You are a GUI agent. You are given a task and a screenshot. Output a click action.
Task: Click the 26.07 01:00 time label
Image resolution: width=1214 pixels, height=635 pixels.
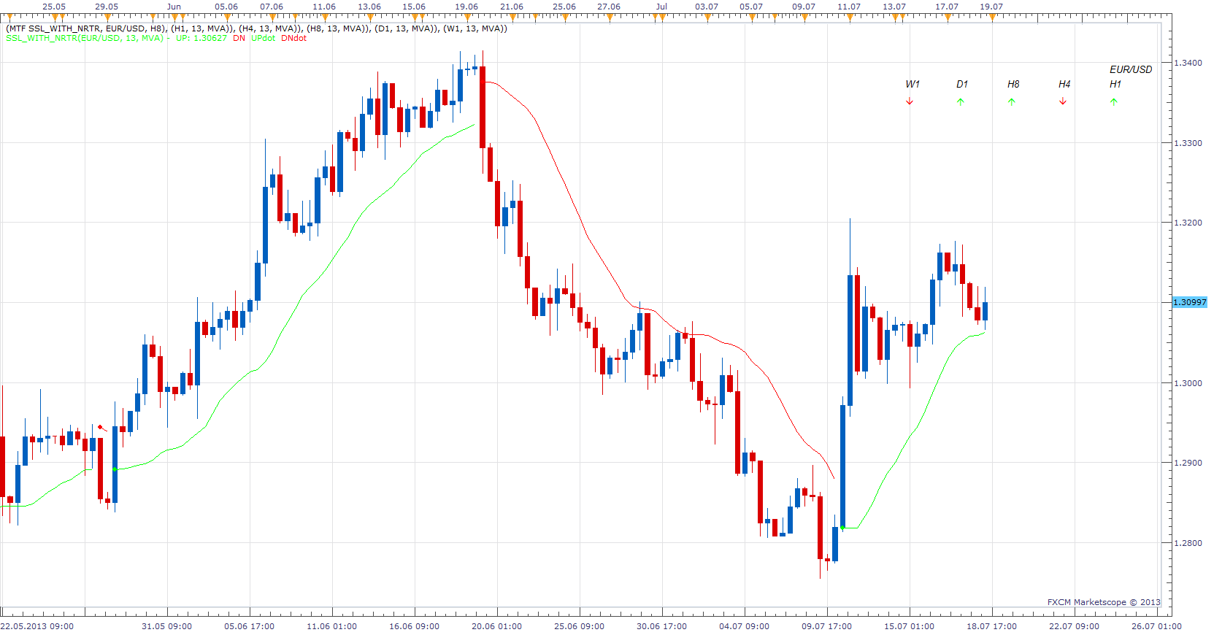click(x=1156, y=626)
